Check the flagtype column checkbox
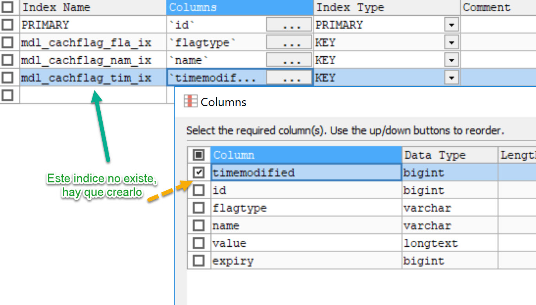Screen dimensions: 536x305 point(199,208)
